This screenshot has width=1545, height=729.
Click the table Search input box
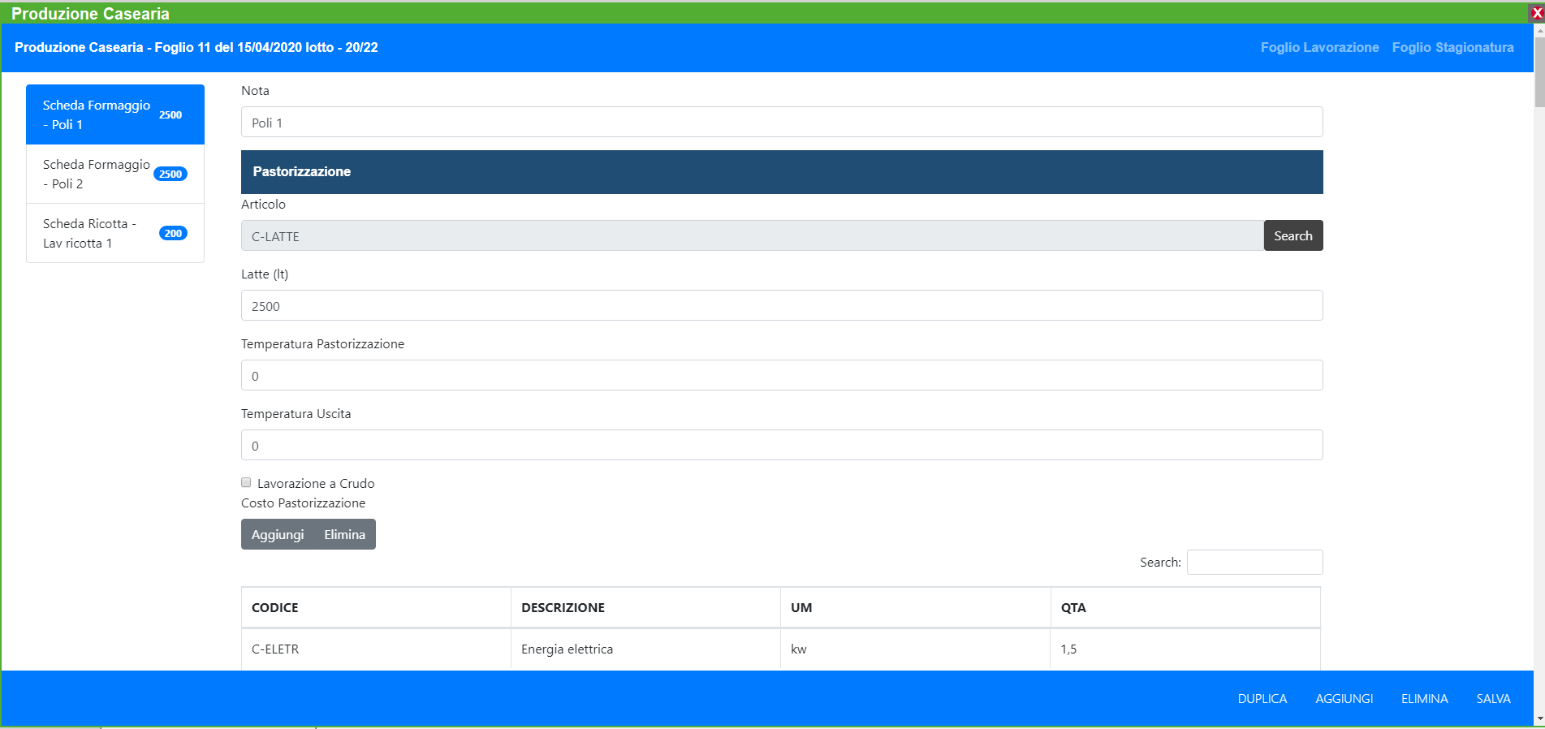1254,562
